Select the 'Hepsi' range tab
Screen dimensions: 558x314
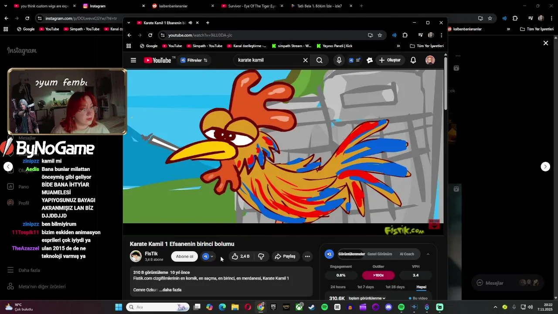421,287
